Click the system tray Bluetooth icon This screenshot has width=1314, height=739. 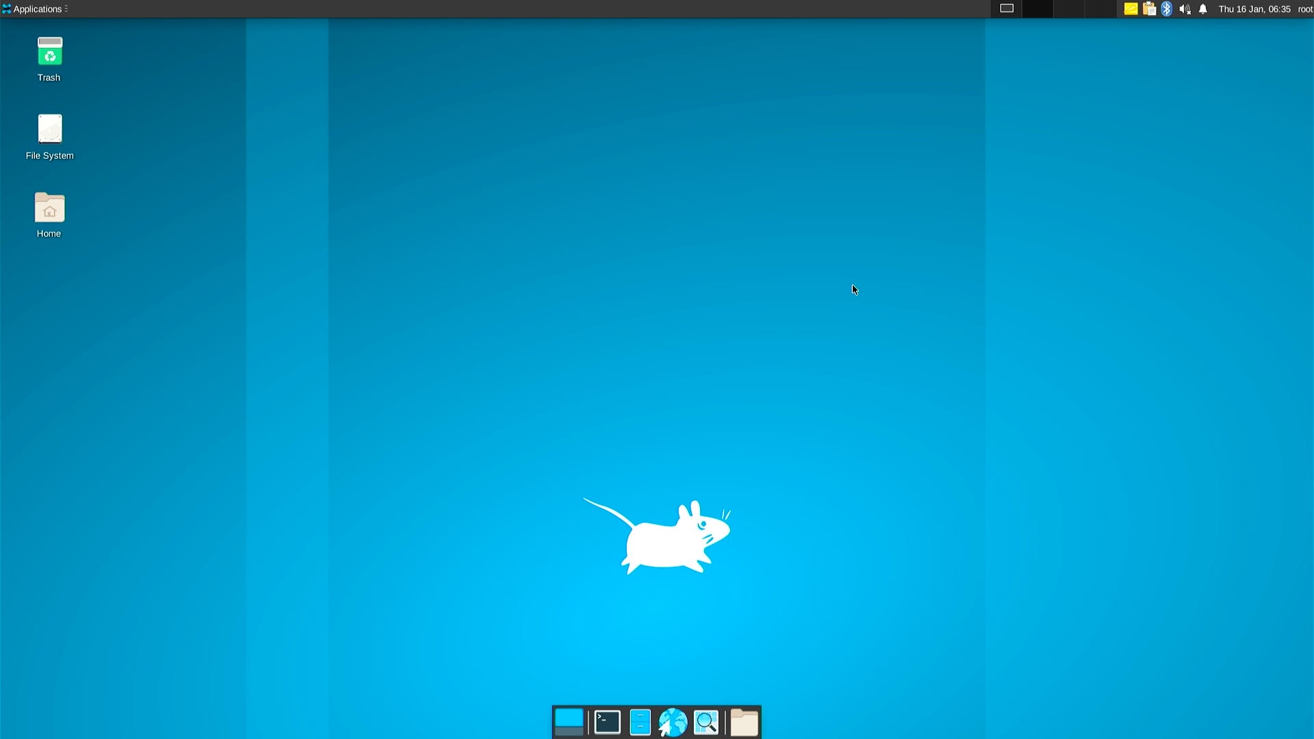click(x=1168, y=9)
